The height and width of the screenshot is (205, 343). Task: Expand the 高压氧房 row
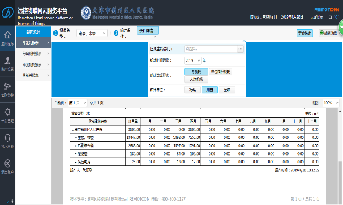(x=75, y=162)
